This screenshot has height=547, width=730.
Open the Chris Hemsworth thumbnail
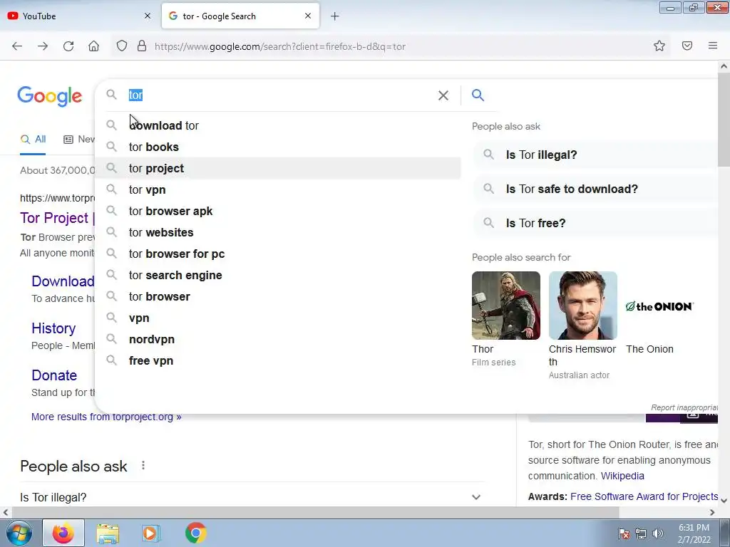pyautogui.click(x=583, y=306)
